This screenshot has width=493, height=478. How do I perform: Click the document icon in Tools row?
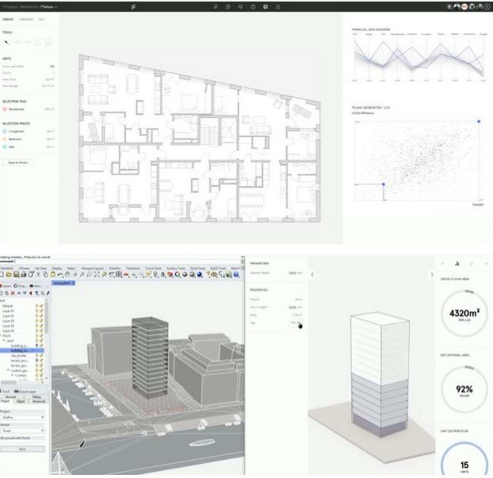[48, 42]
